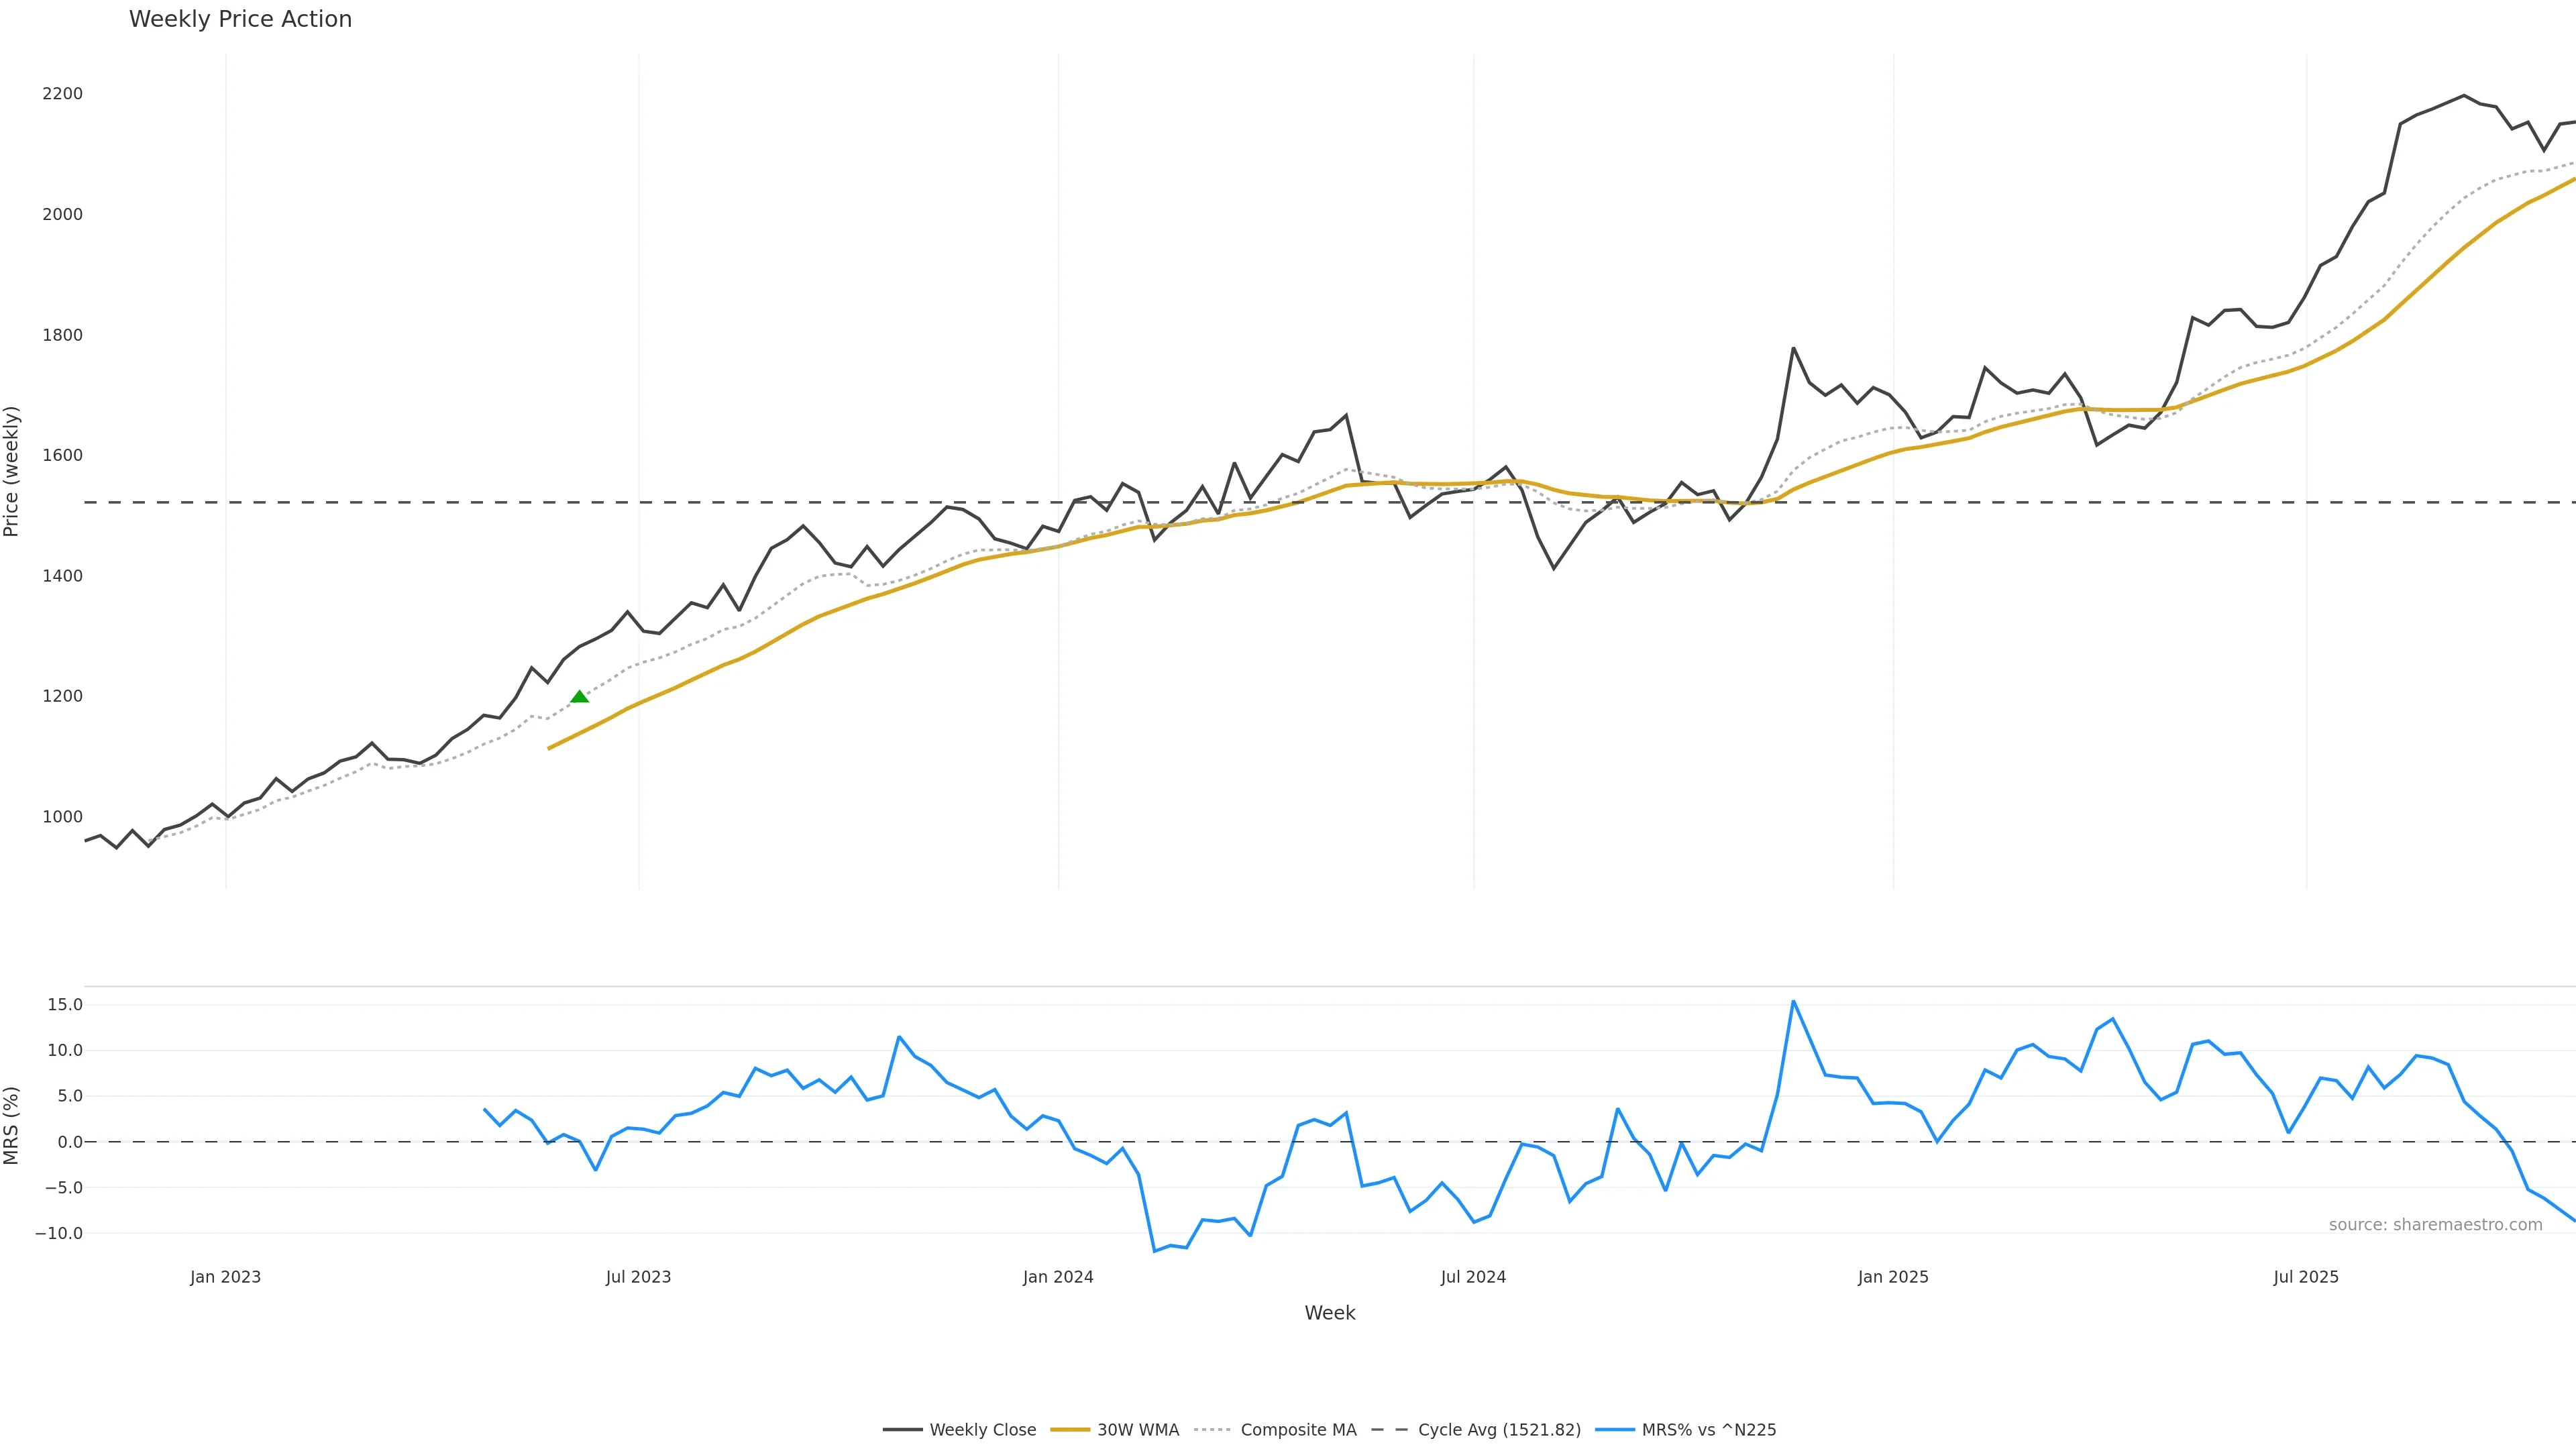Toggle the Weekly Close legend label

(982, 1430)
